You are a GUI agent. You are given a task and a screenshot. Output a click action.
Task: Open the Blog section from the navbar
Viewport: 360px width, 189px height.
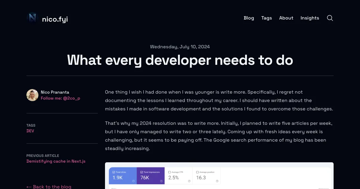pyautogui.click(x=249, y=18)
